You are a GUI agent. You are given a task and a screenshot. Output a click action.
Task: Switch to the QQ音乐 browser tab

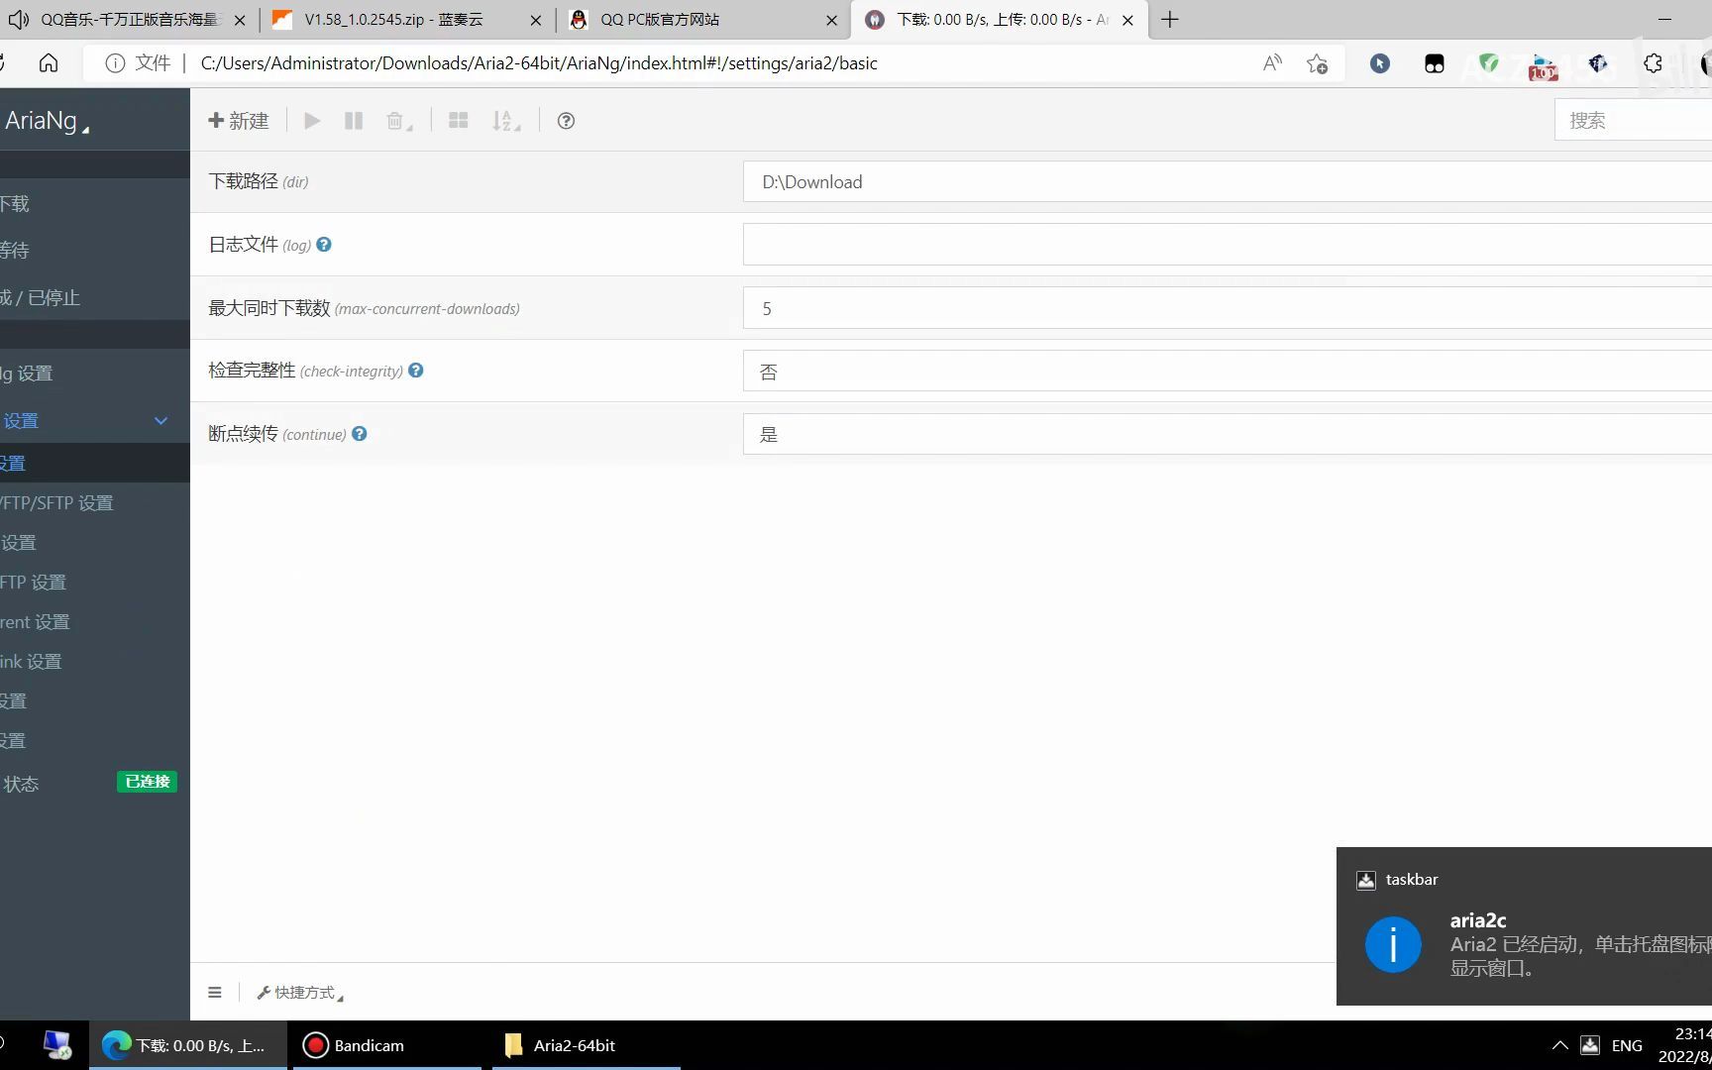click(129, 20)
